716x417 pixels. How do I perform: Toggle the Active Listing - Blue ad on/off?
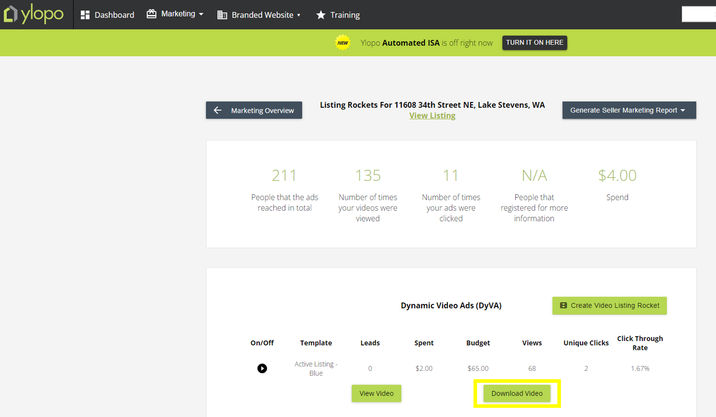262,368
